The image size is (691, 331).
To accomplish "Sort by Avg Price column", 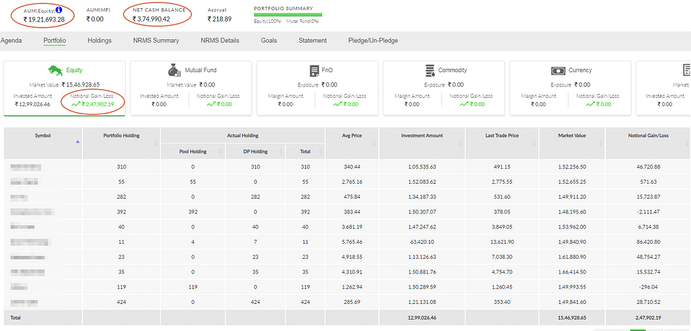I will [375, 143].
